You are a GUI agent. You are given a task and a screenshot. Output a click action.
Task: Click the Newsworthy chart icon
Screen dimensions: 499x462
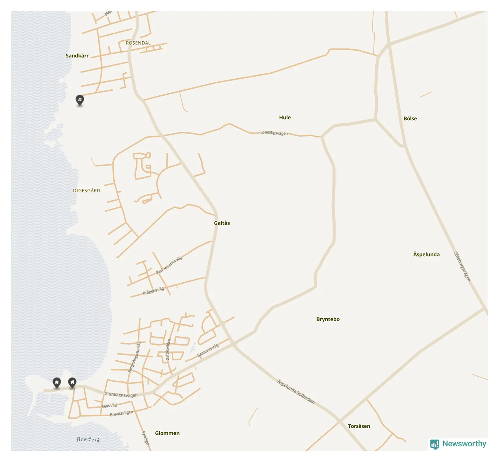point(435,444)
